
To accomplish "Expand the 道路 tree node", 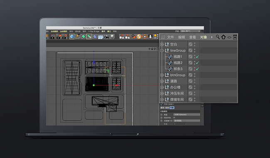I will pos(162,81).
